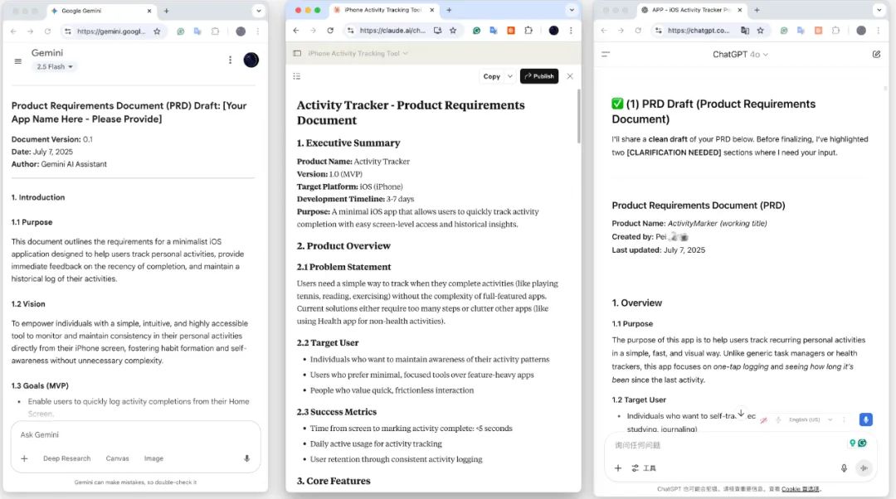Click claude.ai address bar
The image size is (896, 499).
click(392, 31)
